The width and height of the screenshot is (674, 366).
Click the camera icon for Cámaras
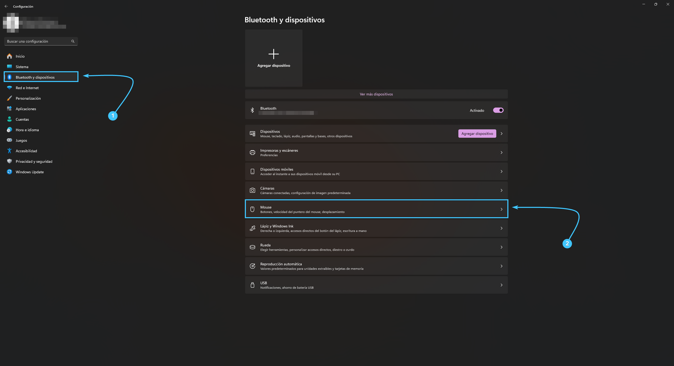(252, 190)
